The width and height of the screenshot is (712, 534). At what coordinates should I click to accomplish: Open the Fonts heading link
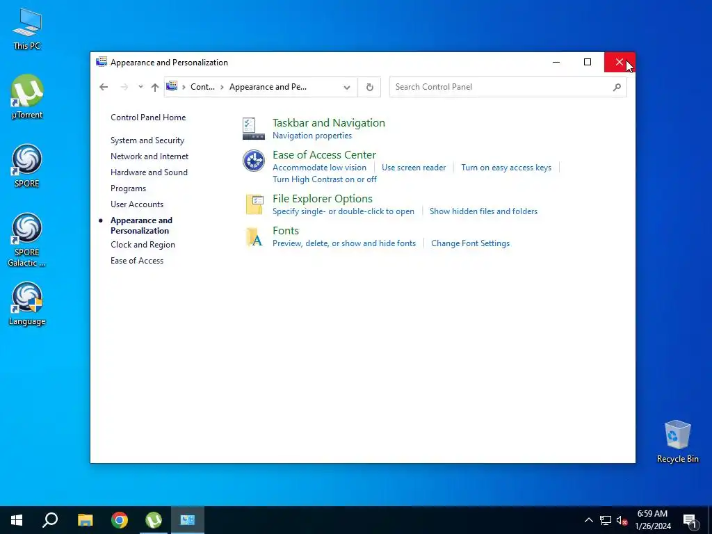[286, 231]
